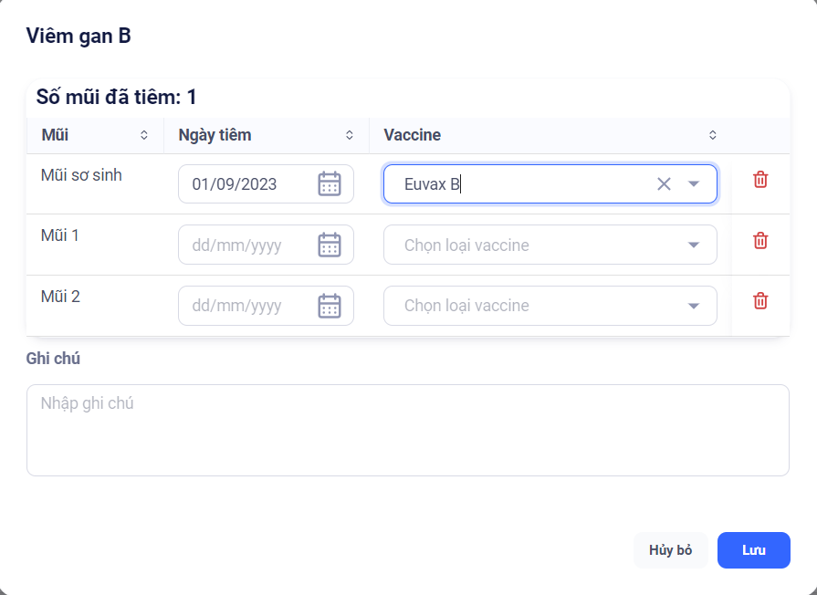Delete the Mũi 1 row

coord(759,241)
